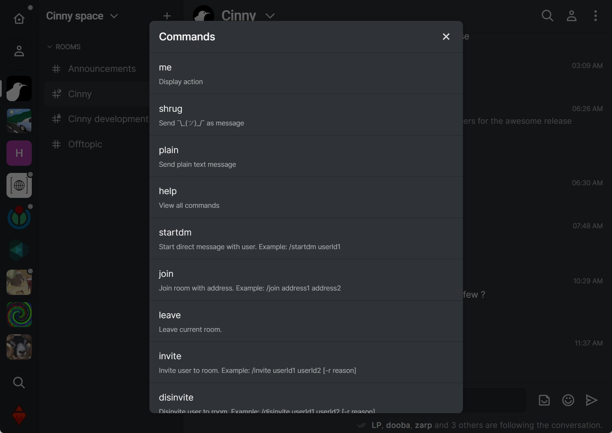Open the Home icon in sidebar
This screenshot has width=612, height=433.
(19, 18)
